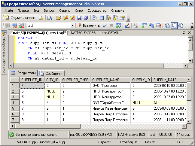Viewport: 195px width, 146px height.
Task: Open the Запрос menu
Action: (x=49, y=11)
